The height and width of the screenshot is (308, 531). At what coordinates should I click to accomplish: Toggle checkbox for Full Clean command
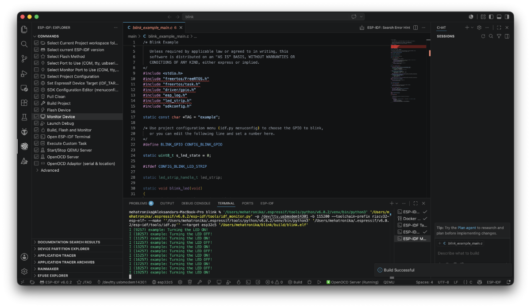pyautogui.click(x=37, y=96)
